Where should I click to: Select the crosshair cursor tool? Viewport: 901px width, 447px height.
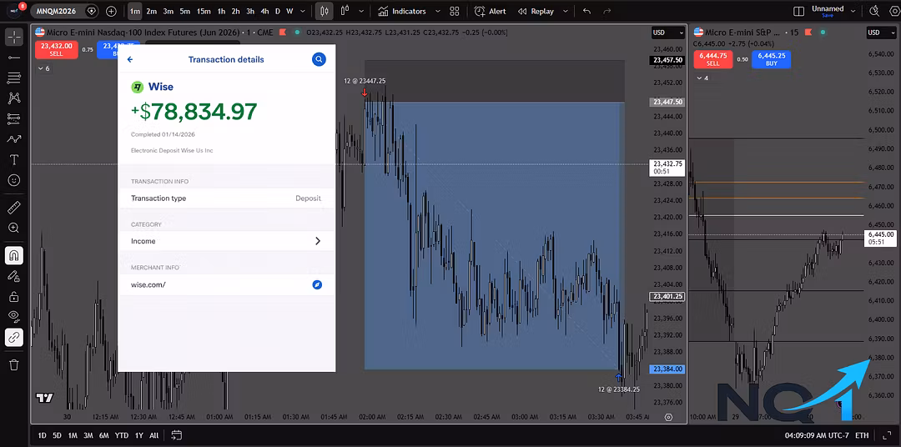pos(14,37)
